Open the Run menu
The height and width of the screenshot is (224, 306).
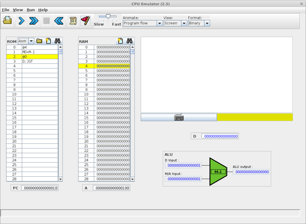31,10
